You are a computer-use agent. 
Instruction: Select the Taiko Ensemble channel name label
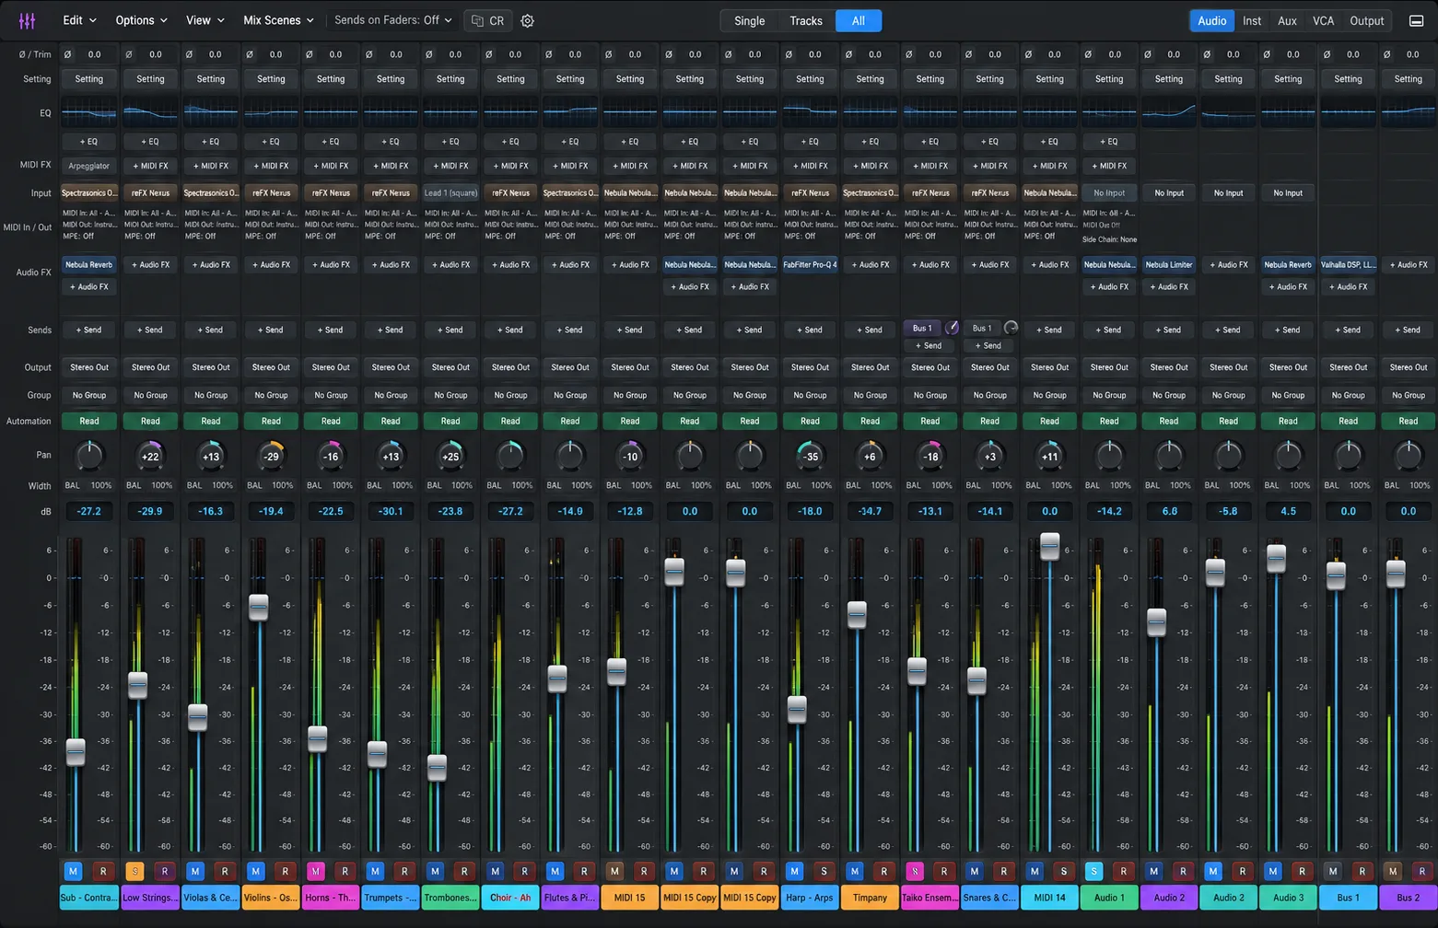click(930, 898)
